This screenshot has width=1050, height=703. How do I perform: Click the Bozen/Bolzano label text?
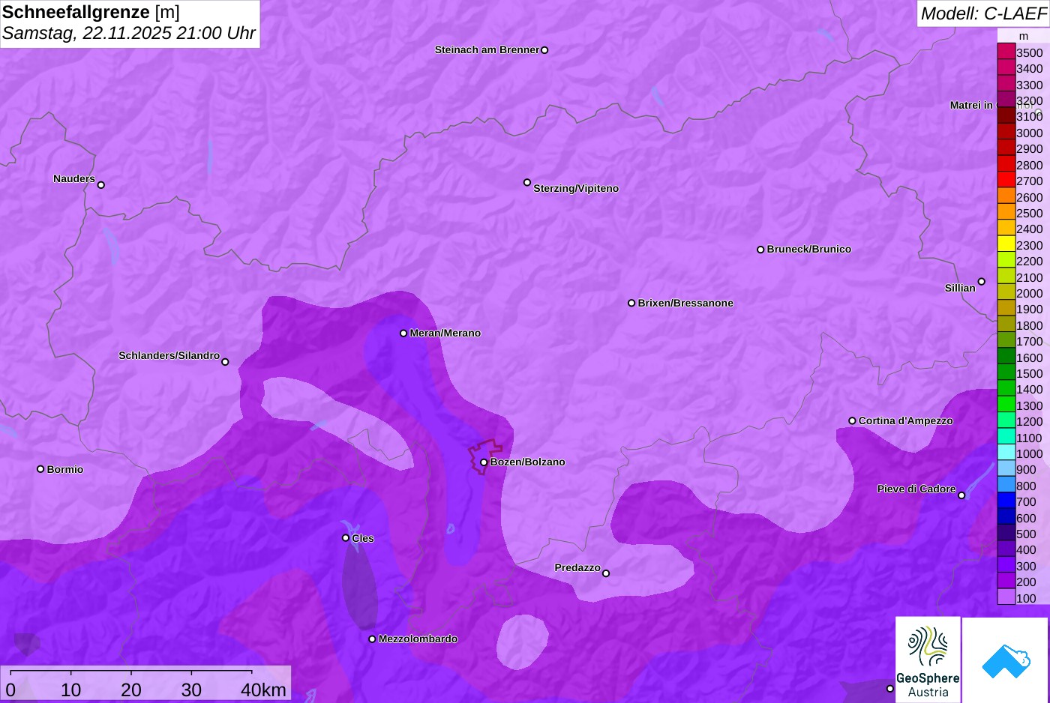(x=528, y=462)
